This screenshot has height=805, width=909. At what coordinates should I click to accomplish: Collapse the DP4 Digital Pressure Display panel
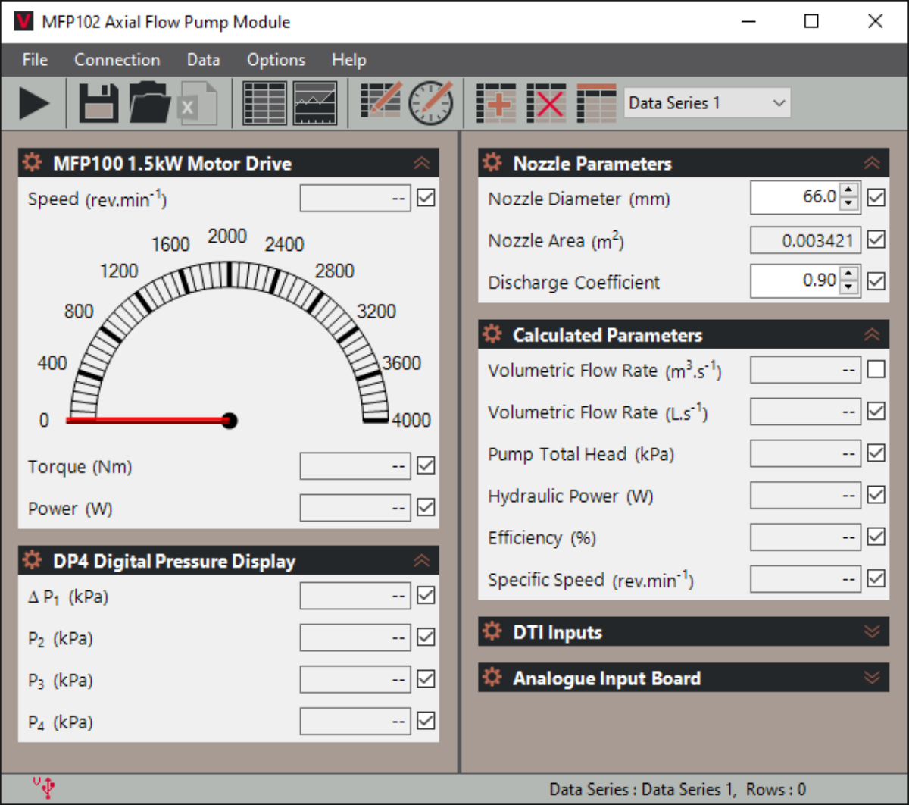422,561
